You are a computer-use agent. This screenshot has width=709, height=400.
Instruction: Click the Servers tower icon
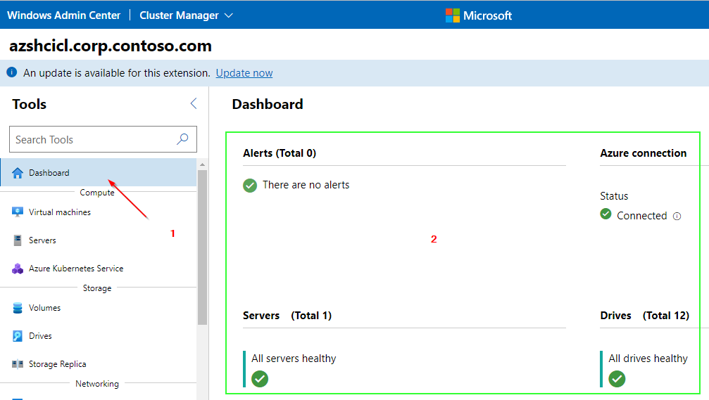17,240
